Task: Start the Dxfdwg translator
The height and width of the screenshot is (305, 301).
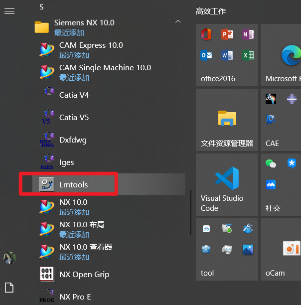Action: point(73,140)
